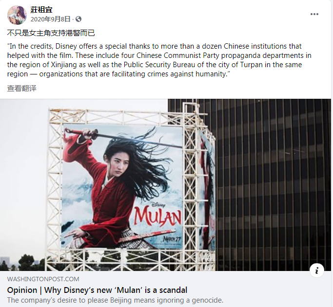Viewport: 333px width, 307px height.
Task: Click the article description about pleasing Beijing
Action: tap(115, 300)
